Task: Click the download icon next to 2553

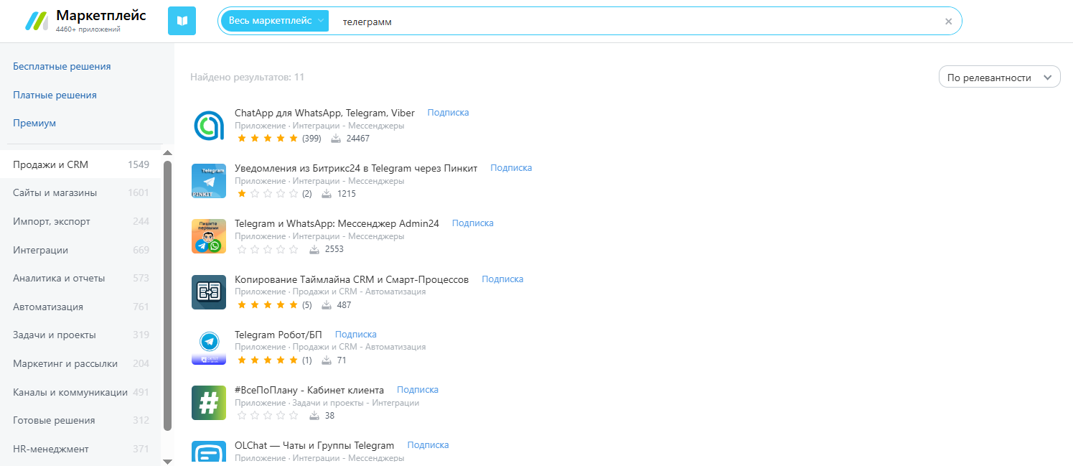Action: click(x=314, y=249)
